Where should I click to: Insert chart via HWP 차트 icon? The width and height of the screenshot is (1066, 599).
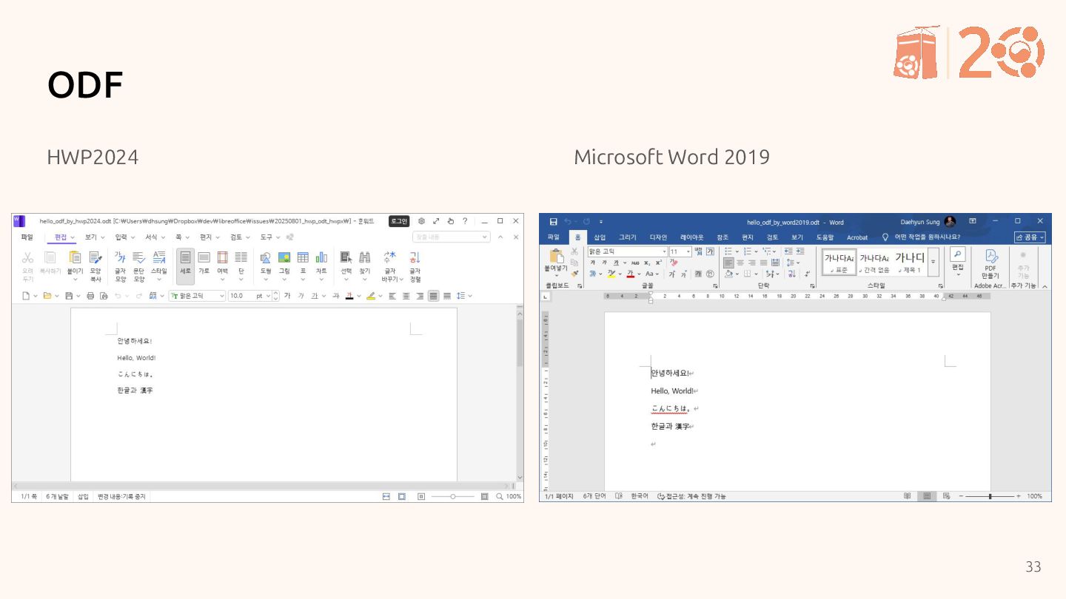click(x=321, y=257)
